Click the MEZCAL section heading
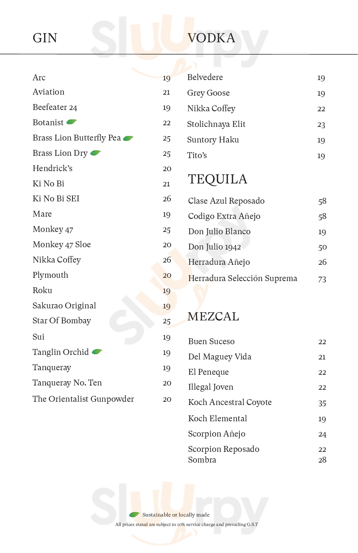 (x=213, y=317)
